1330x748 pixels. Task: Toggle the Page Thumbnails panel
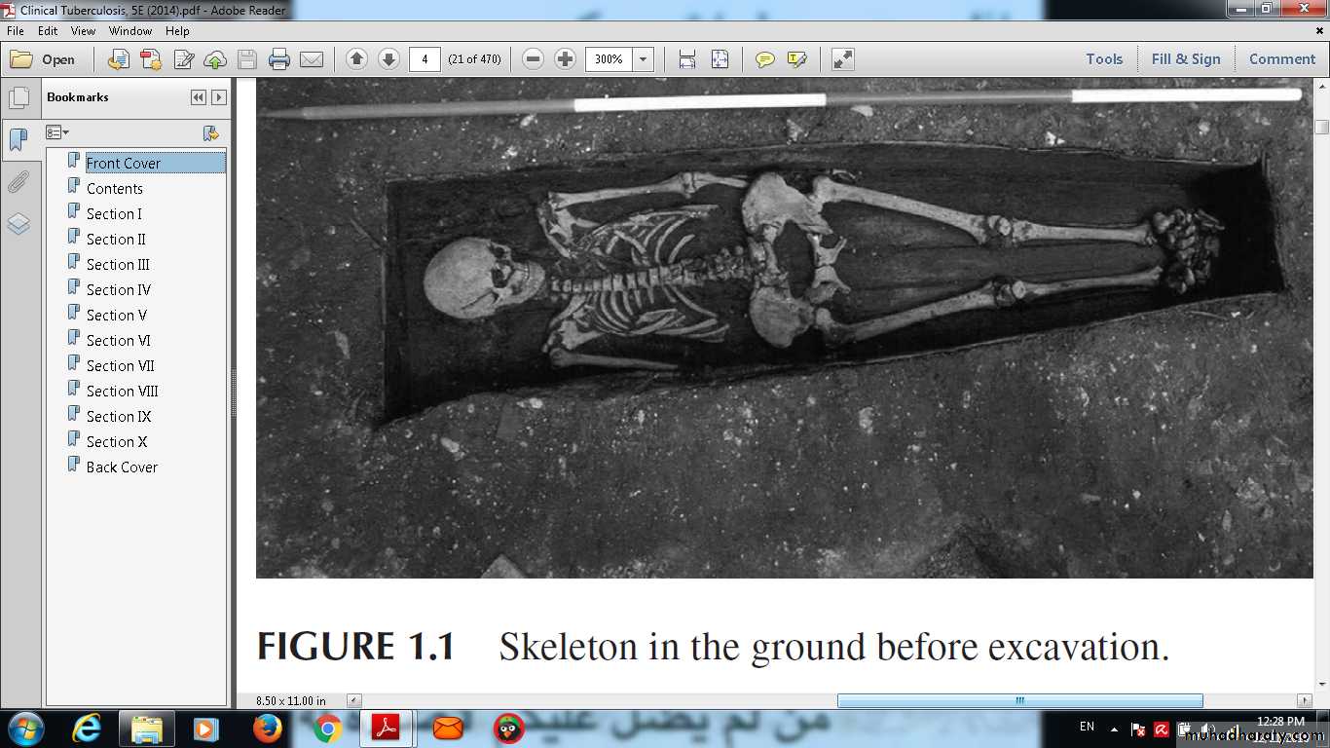pyautogui.click(x=18, y=98)
